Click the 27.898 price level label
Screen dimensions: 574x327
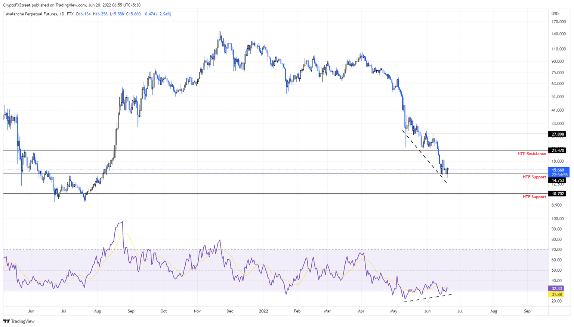[x=558, y=134]
